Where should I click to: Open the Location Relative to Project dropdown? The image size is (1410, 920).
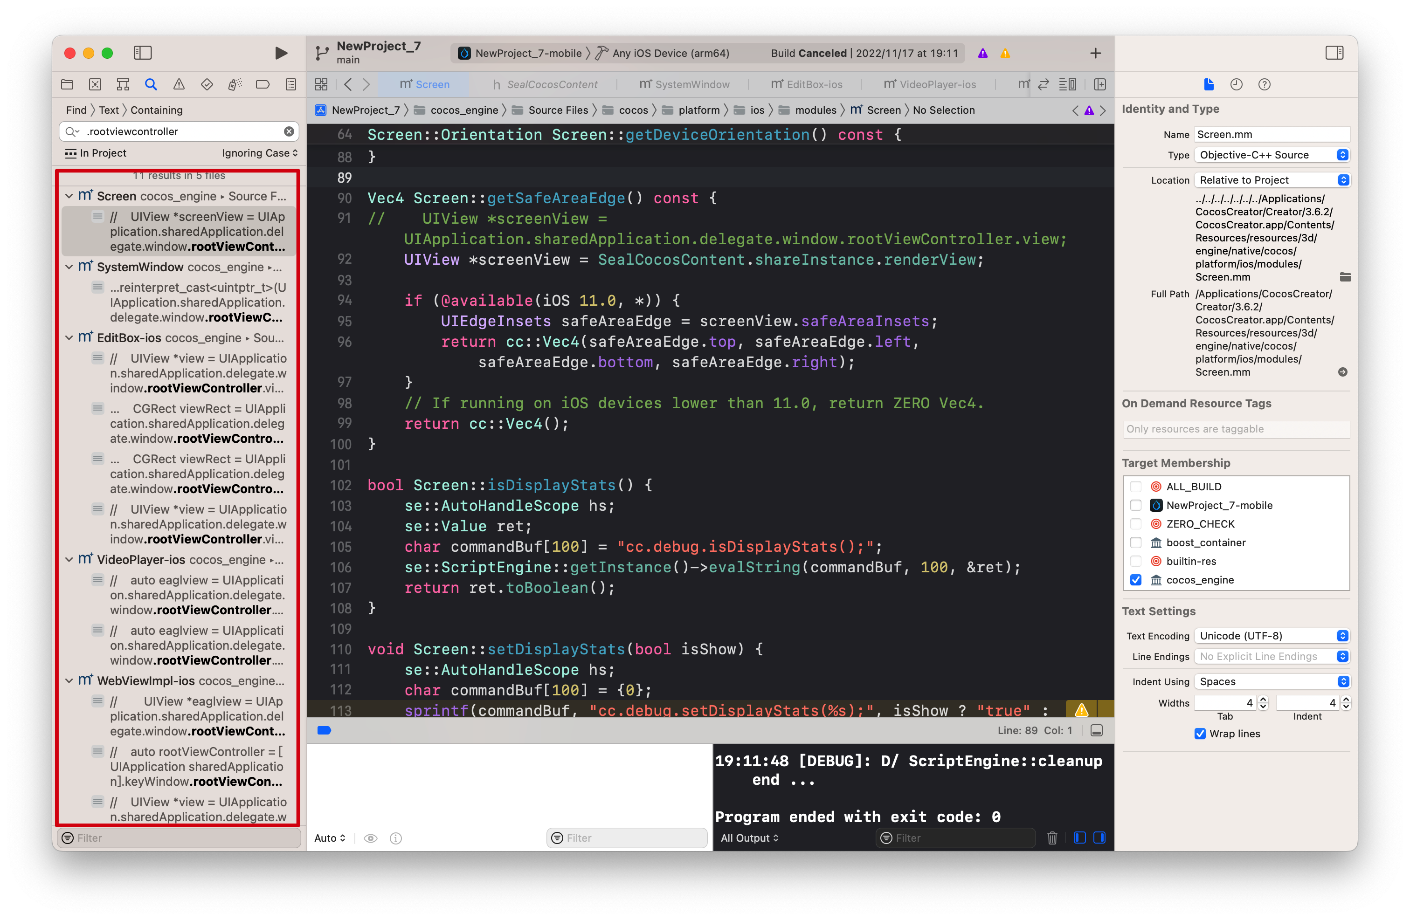pyautogui.click(x=1272, y=180)
